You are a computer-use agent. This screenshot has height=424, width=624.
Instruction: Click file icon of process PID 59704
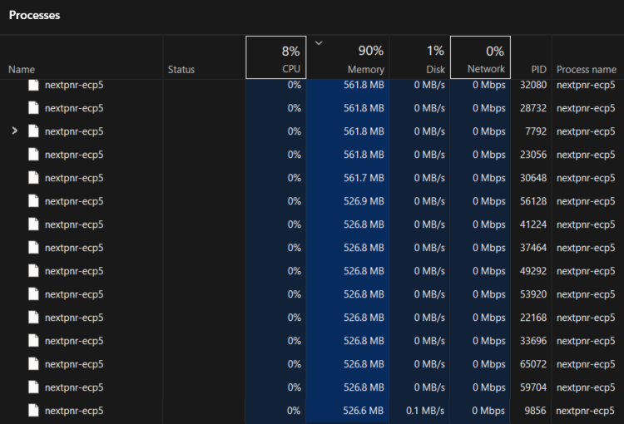(34, 387)
